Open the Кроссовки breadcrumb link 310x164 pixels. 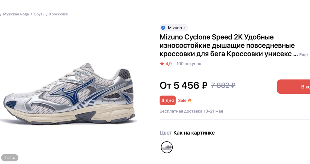pyautogui.click(x=59, y=14)
